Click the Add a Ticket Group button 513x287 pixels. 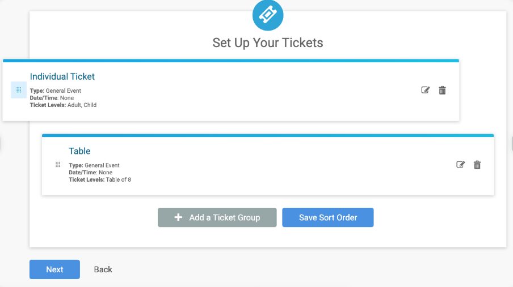(x=217, y=217)
